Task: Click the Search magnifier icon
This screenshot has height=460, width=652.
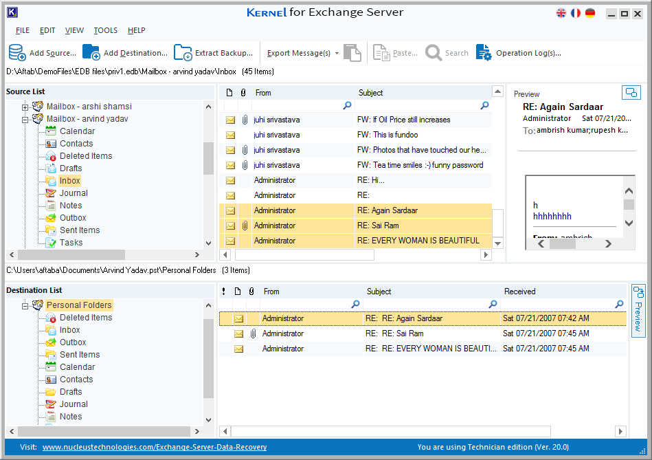Action: (x=434, y=53)
